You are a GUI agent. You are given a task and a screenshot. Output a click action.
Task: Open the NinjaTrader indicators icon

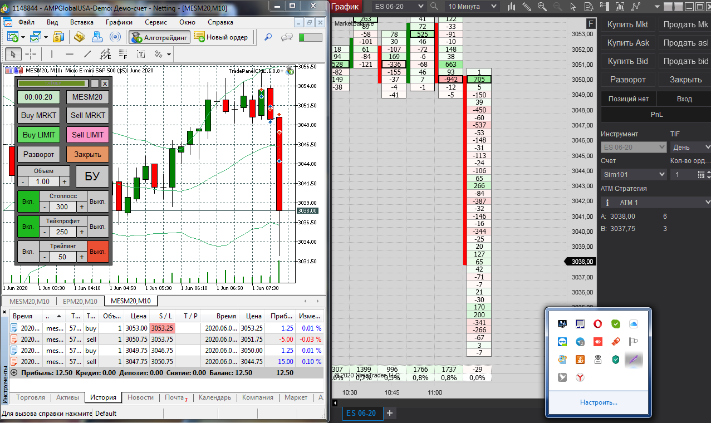tap(620, 7)
